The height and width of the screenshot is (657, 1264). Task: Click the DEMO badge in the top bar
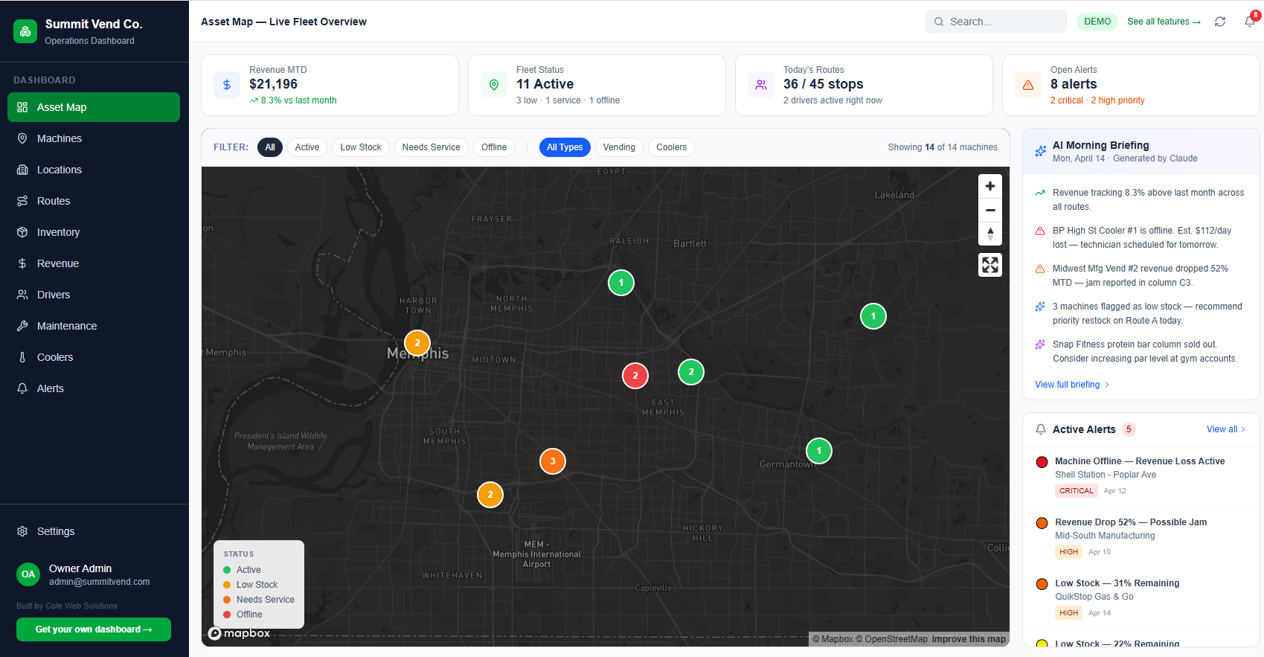[x=1097, y=22]
